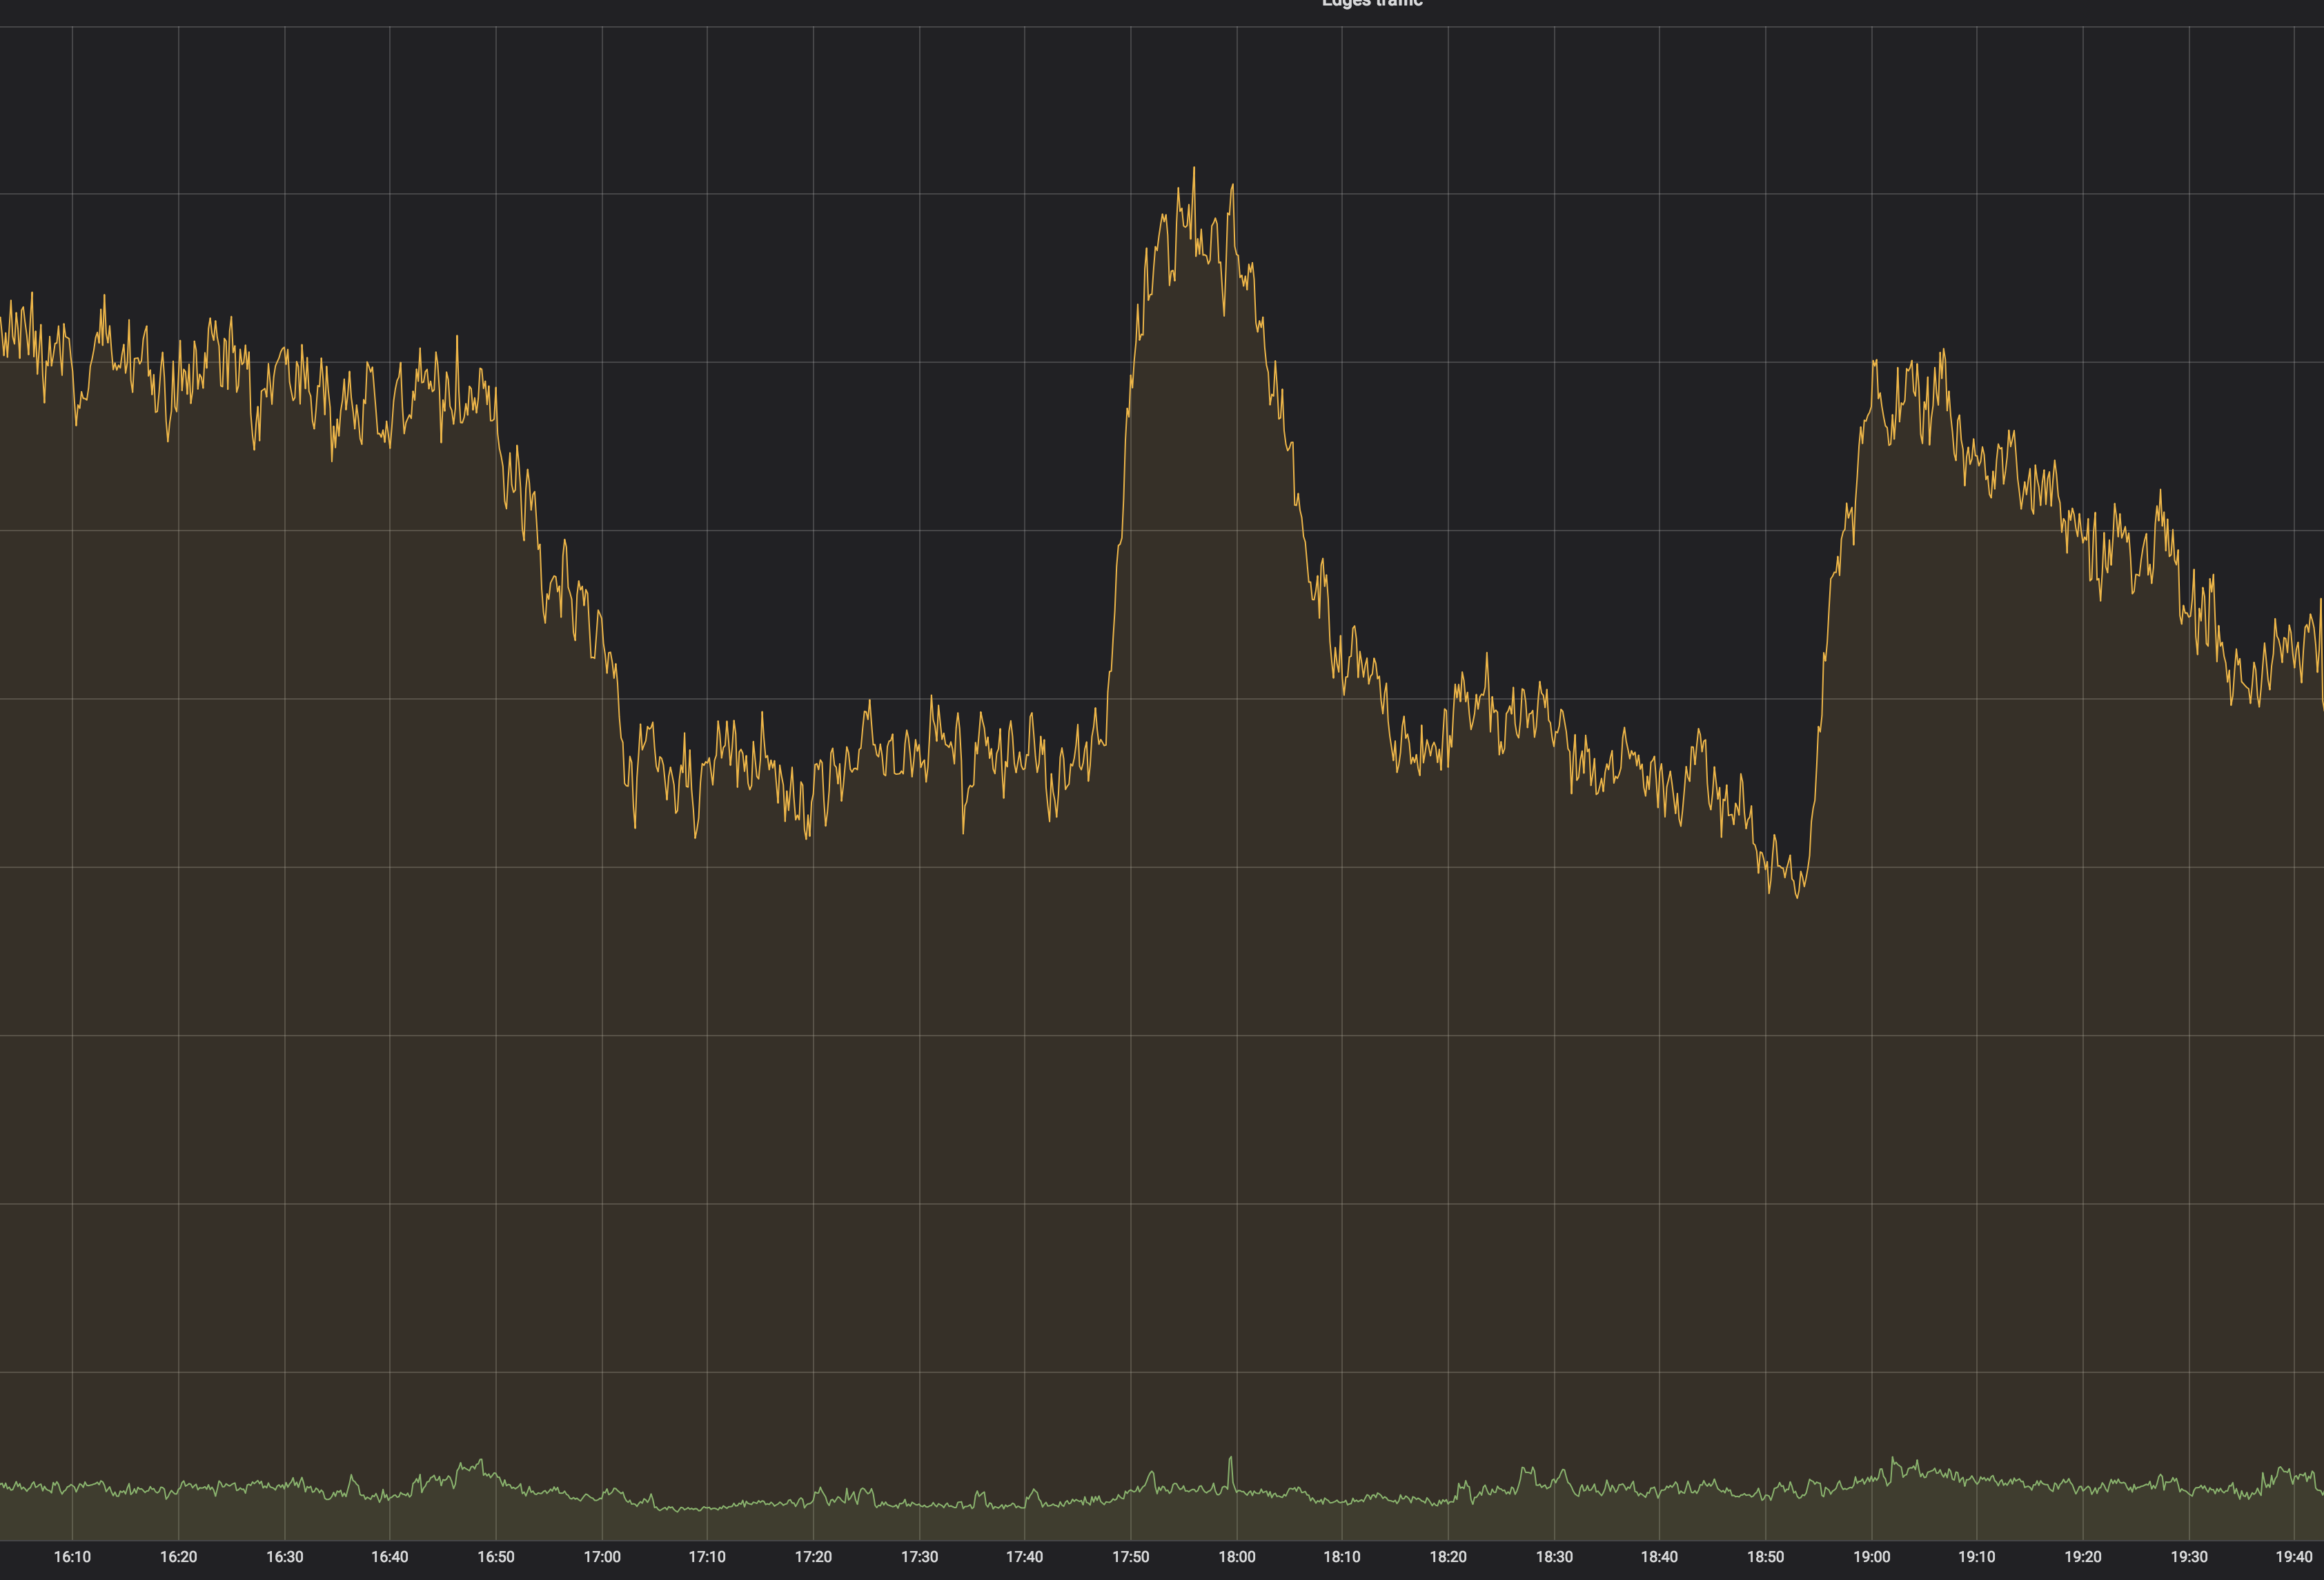The image size is (2324, 1580).
Task: Click the 18:20 time axis label
Action: tap(1448, 1556)
